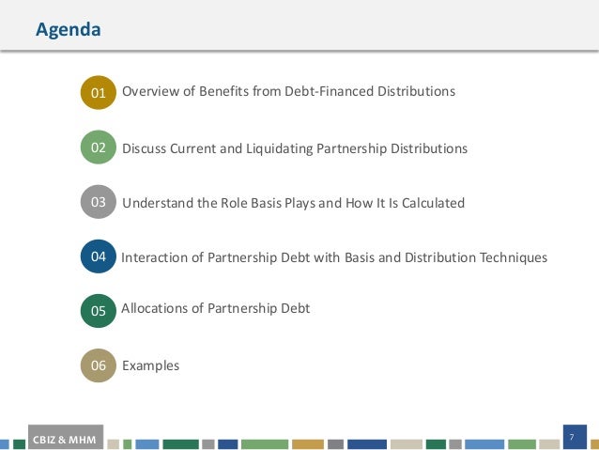Click the dark blue 04 circle badge

(x=99, y=256)
